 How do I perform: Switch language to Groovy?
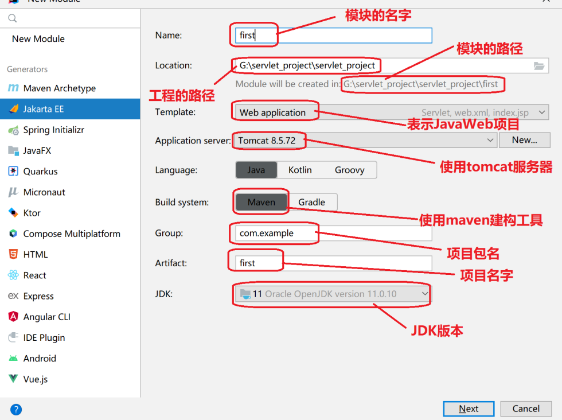pyautogui.click(x=349, y=170)
